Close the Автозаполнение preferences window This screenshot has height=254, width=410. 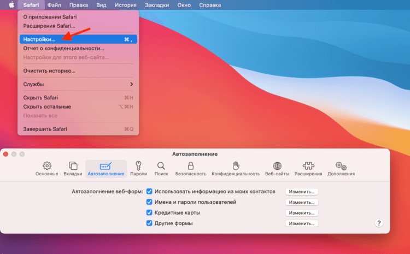[x=5, y=154]
